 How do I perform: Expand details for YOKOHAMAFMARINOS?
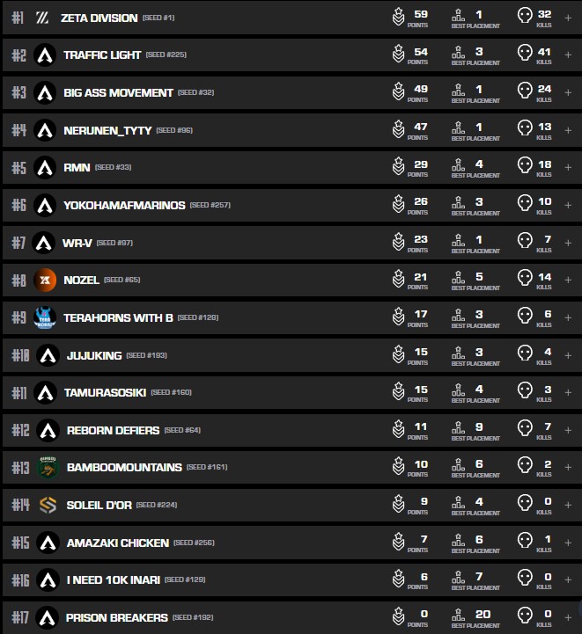tap(567, 205)
